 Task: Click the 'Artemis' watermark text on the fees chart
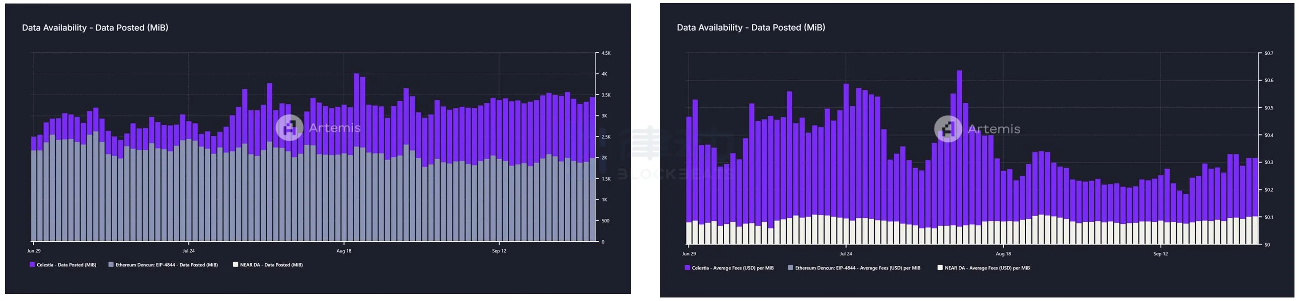tap(994, 129)
